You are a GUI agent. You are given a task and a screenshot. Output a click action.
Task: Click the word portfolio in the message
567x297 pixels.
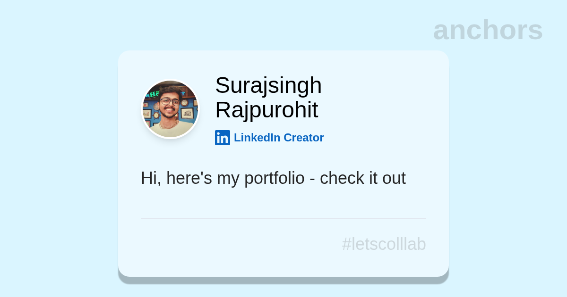point(274,178)
